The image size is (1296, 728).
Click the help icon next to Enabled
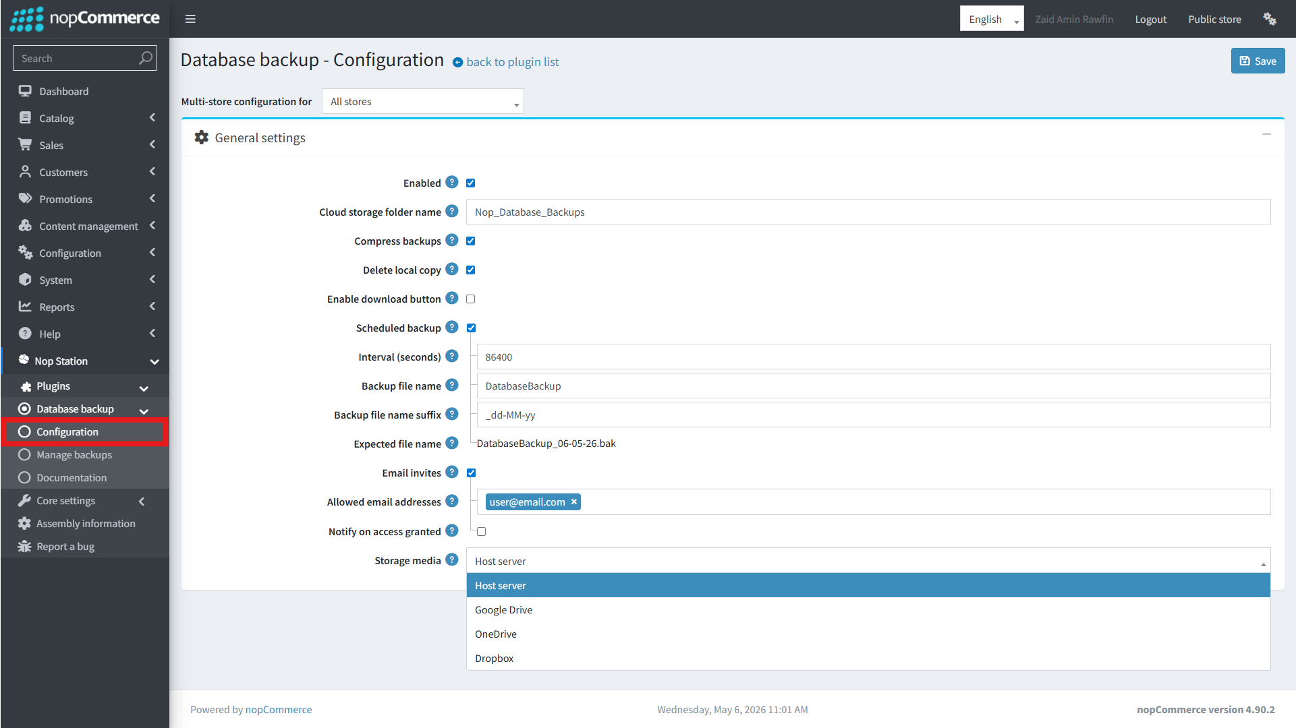[x=452, y=183]
